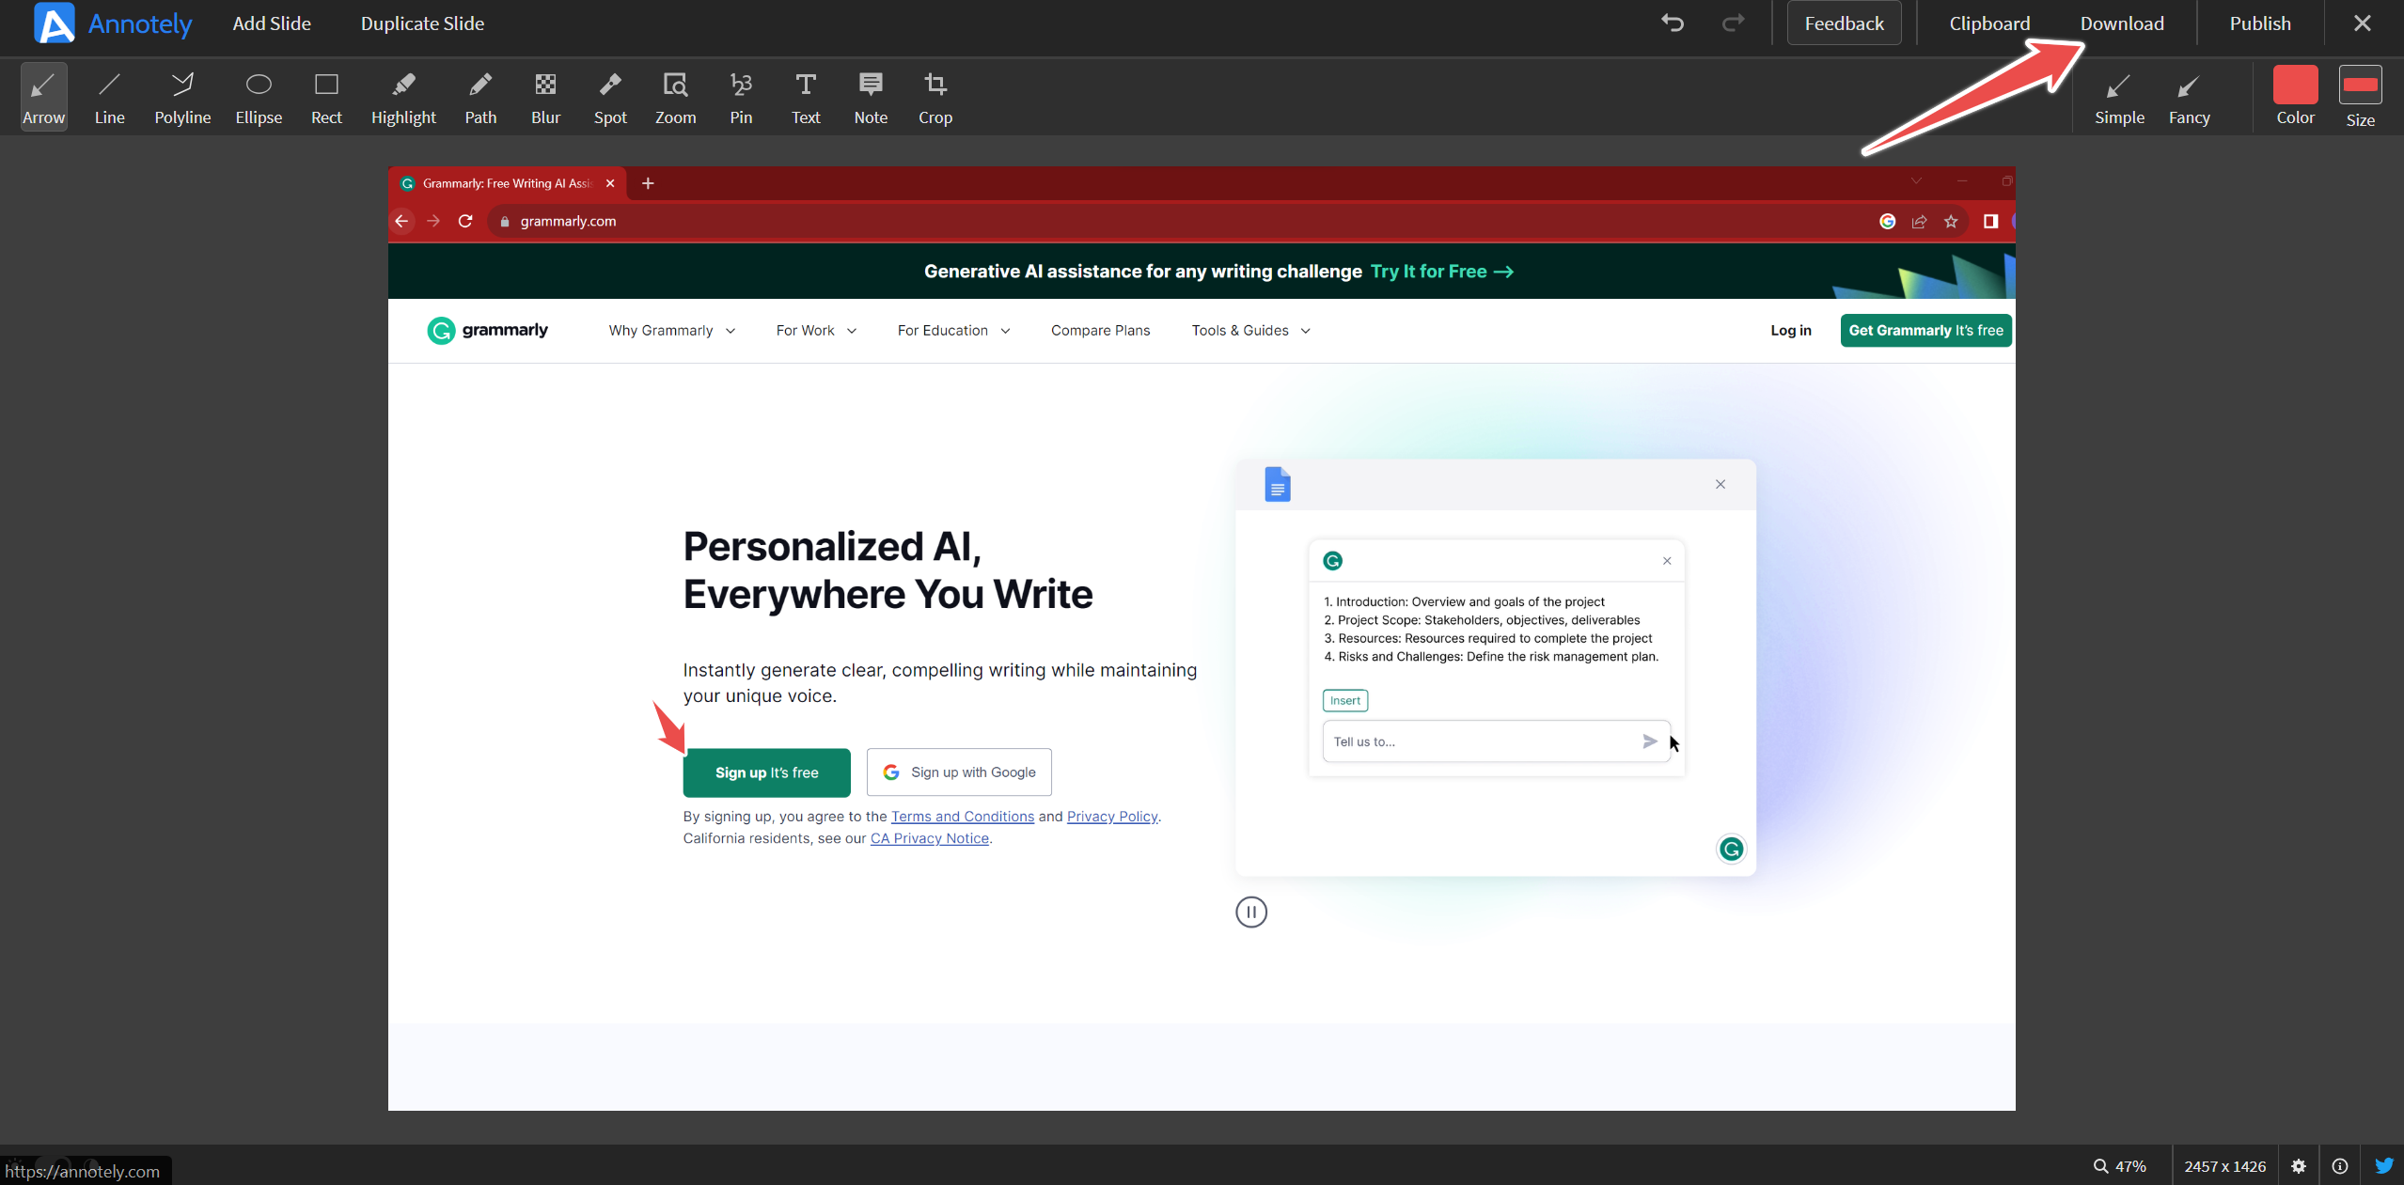Select the Pin numbering tool
The height and width of the screenshot is (1185, 2404).
pos(741,97)
